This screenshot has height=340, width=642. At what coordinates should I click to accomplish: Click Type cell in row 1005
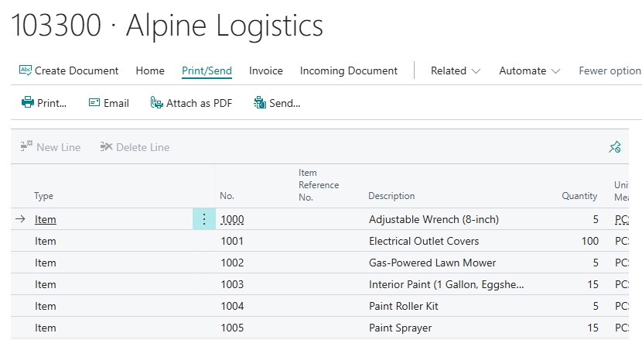point(45,328)
